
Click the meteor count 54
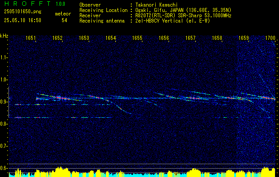point(64,20)
